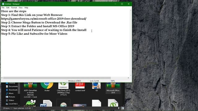The image size is (198, 111).
Task: Place cursor in Step 5 Subscribe line
Action: (34, 34)
